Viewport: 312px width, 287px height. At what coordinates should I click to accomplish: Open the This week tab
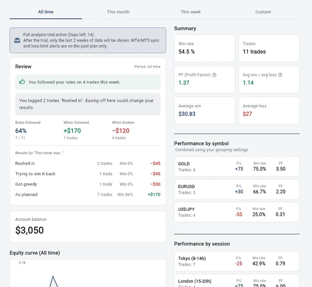click(190, 12)
